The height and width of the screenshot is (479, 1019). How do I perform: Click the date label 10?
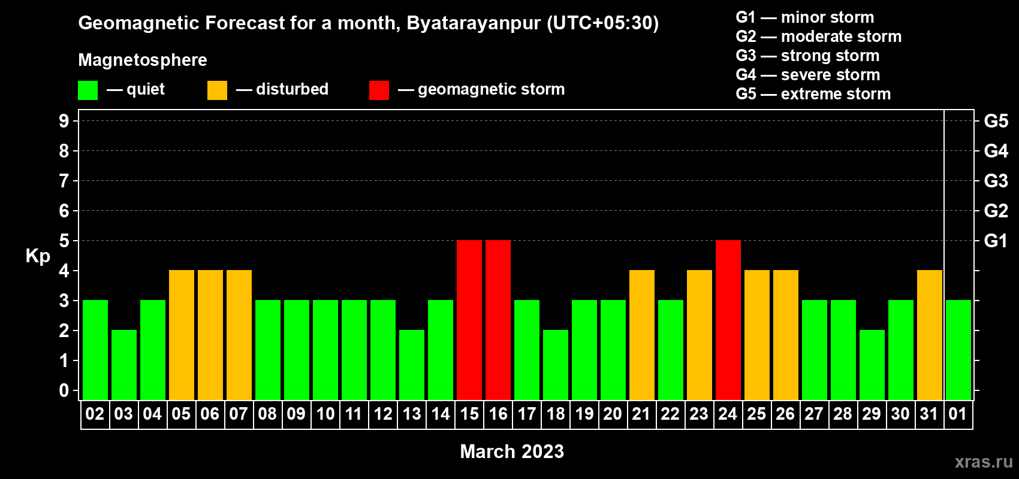[x=325, y=414]
